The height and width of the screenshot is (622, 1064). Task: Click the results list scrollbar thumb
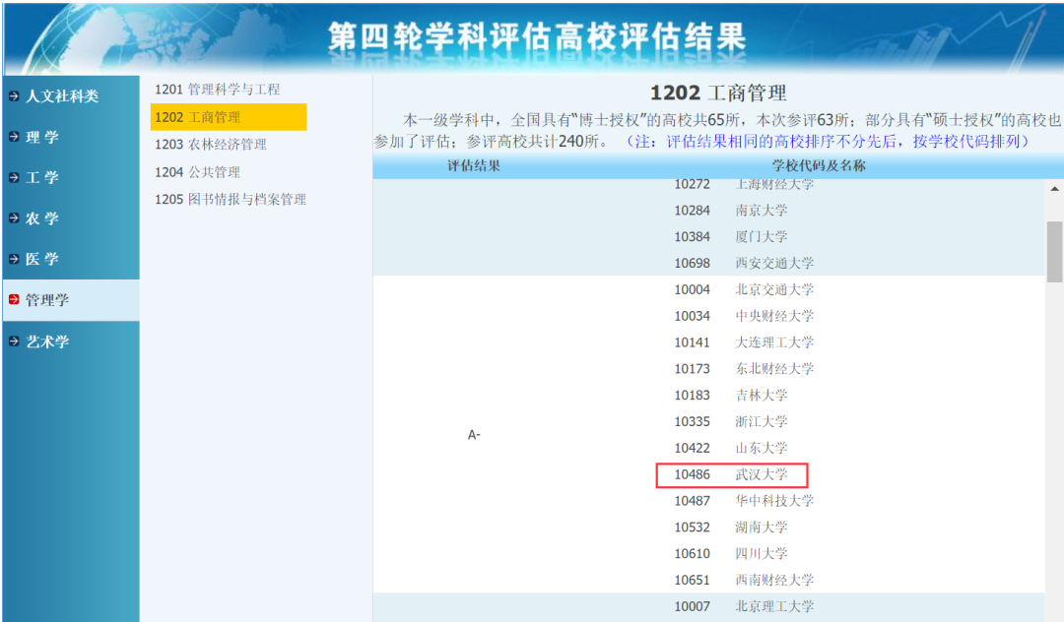pos(1054,251)
